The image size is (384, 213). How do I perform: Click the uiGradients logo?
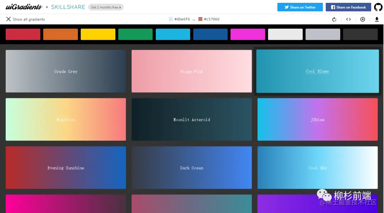coord(24,7)
